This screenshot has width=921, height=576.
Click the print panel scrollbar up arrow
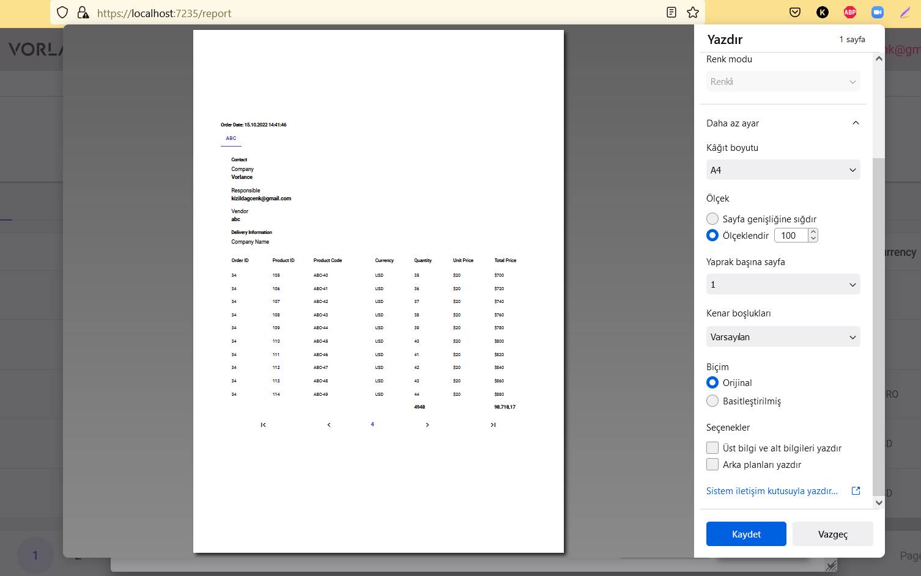coord(879,59)
